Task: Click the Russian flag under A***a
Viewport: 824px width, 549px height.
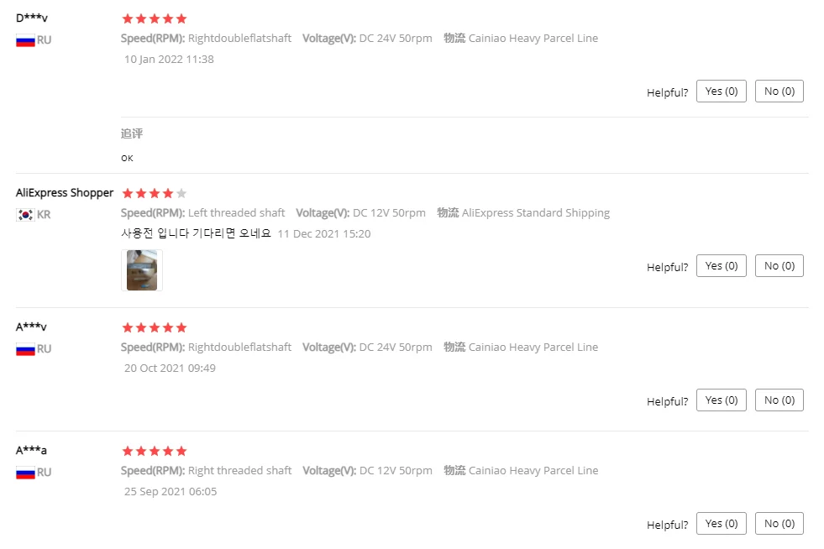Action: coord(25,473)
